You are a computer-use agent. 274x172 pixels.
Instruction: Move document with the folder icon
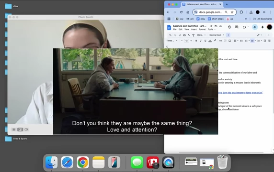[216, 26]
